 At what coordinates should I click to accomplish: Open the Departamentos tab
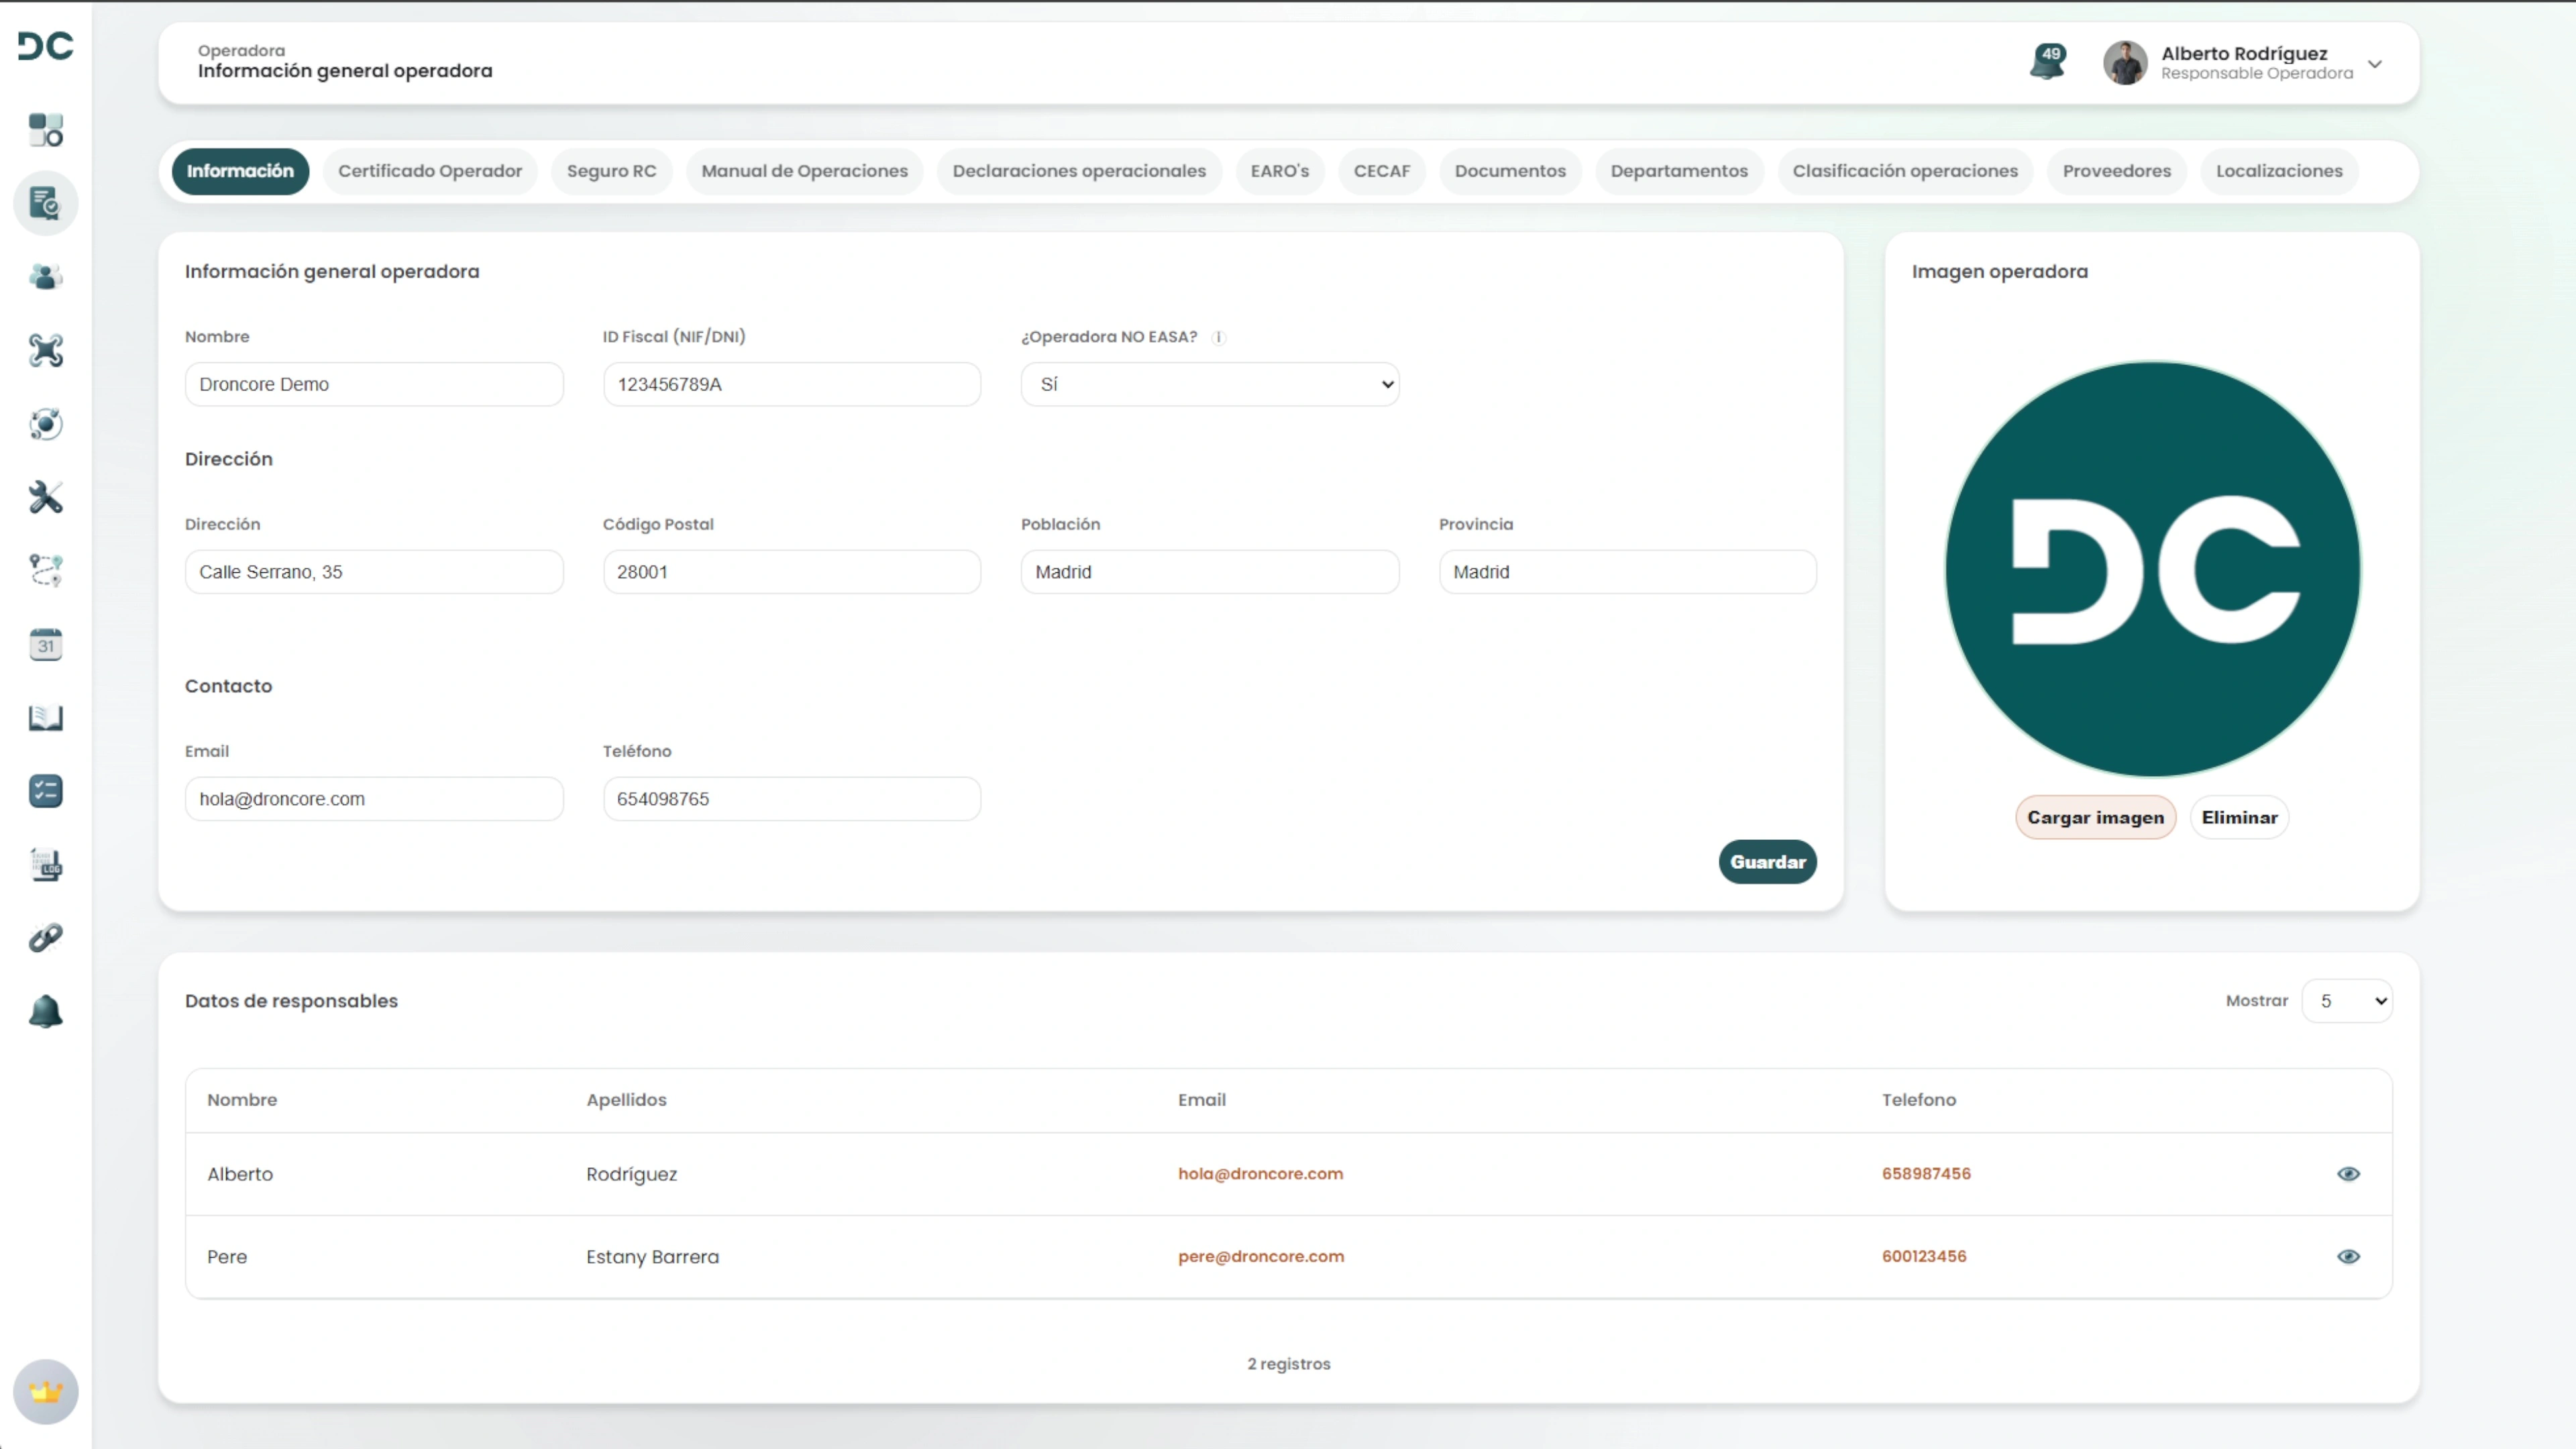click(1679, 171)
